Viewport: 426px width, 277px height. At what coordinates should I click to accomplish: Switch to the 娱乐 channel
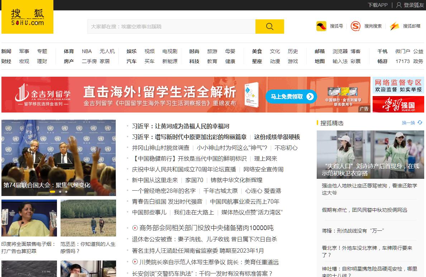pyautogui.click(x=131, y=51)
